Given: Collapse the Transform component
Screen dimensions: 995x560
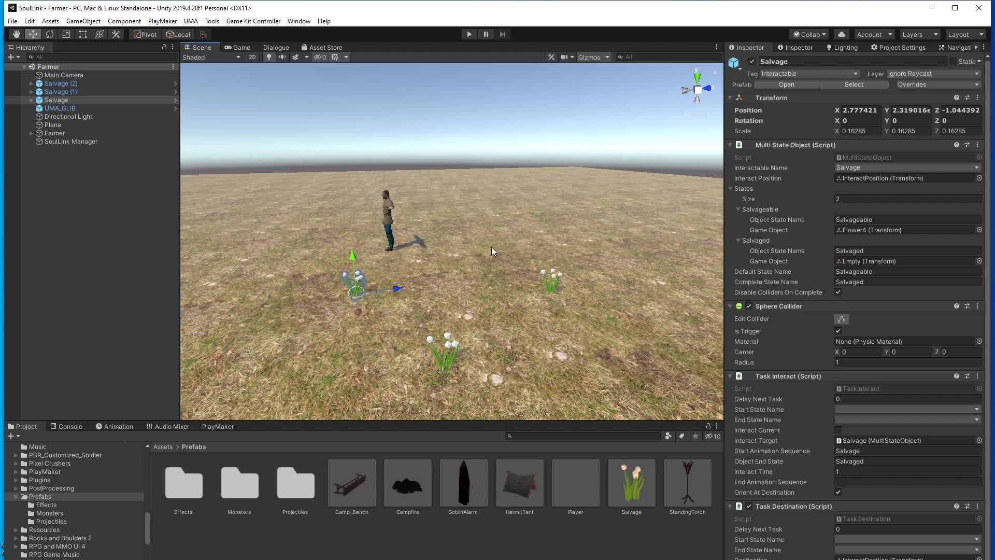Looking at the screenshot, I should [730, 97].
